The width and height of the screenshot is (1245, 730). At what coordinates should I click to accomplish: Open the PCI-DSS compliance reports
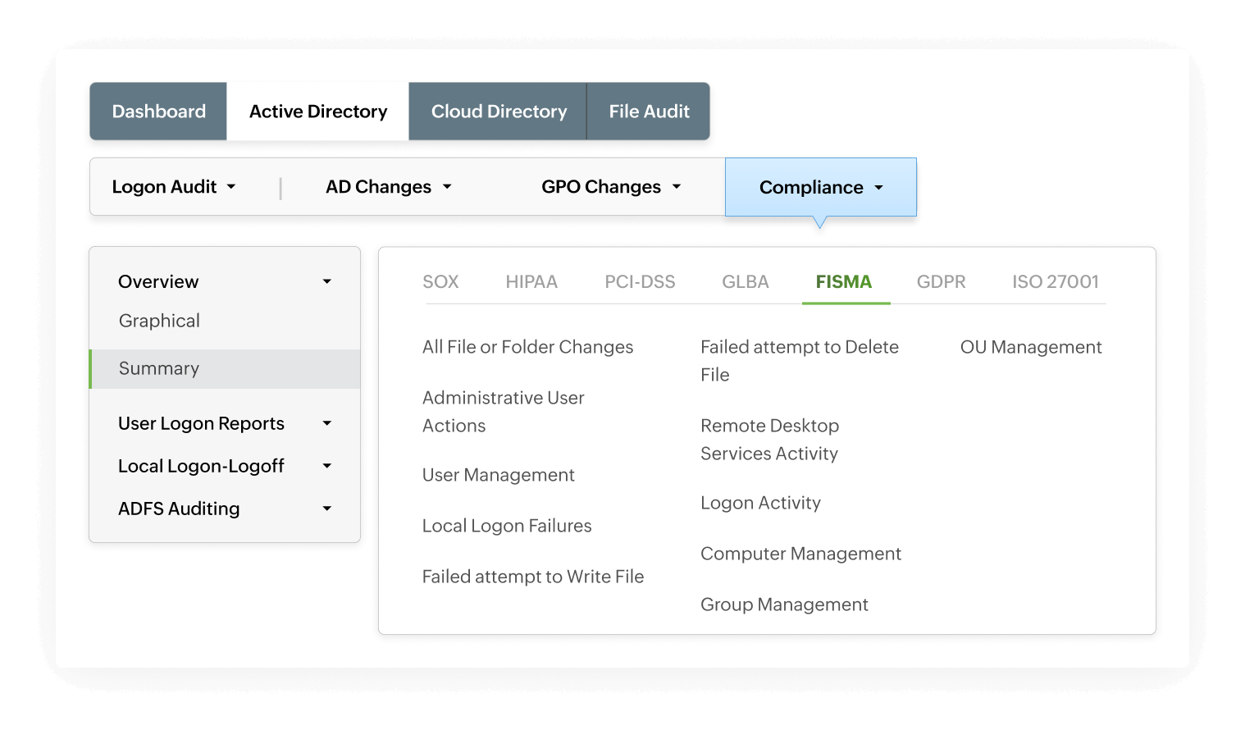point(641,281)
